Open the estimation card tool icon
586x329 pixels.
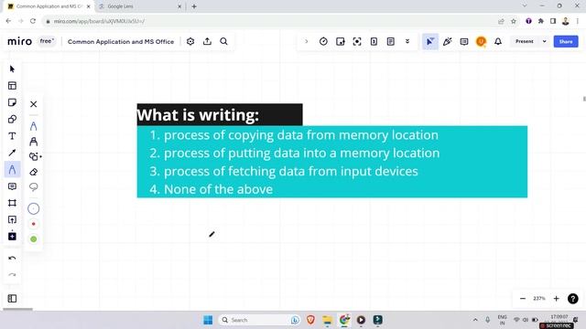tap(374, 41)
